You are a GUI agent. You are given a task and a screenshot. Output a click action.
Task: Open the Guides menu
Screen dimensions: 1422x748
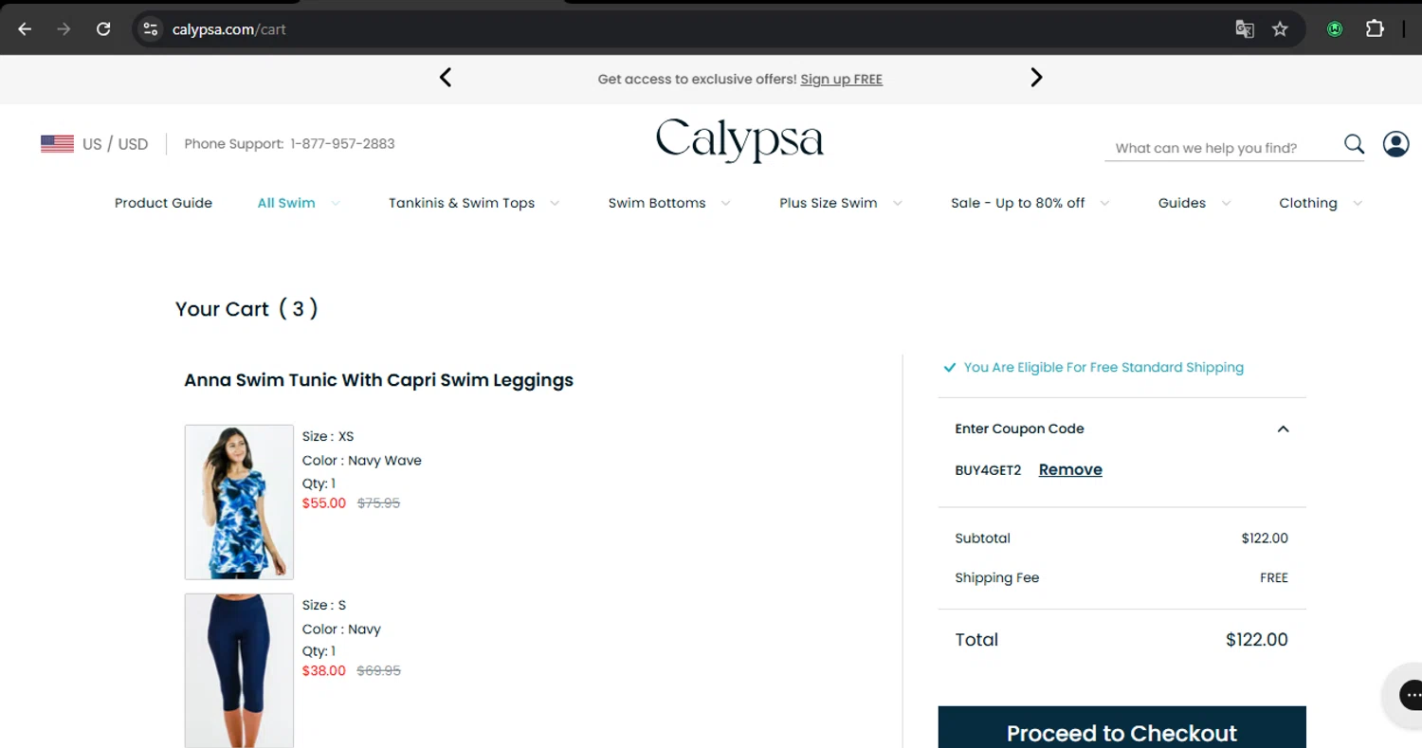1182,203
